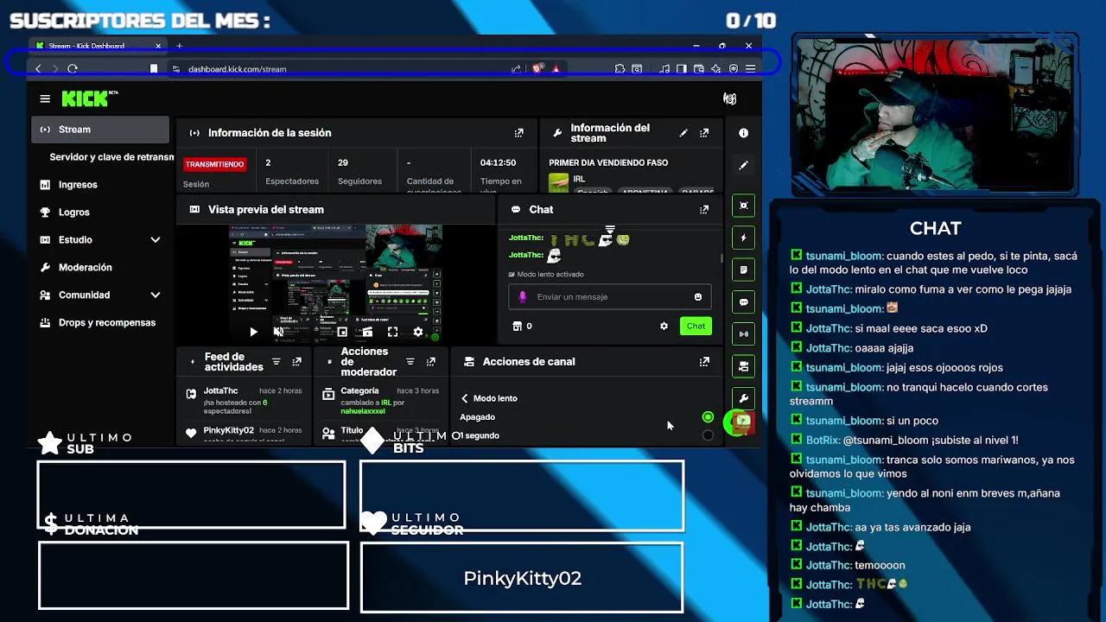Toggle the wrench widget button in sidebar
The image size is (1106, 622).
pyautogui.click(x=743, y=398)
